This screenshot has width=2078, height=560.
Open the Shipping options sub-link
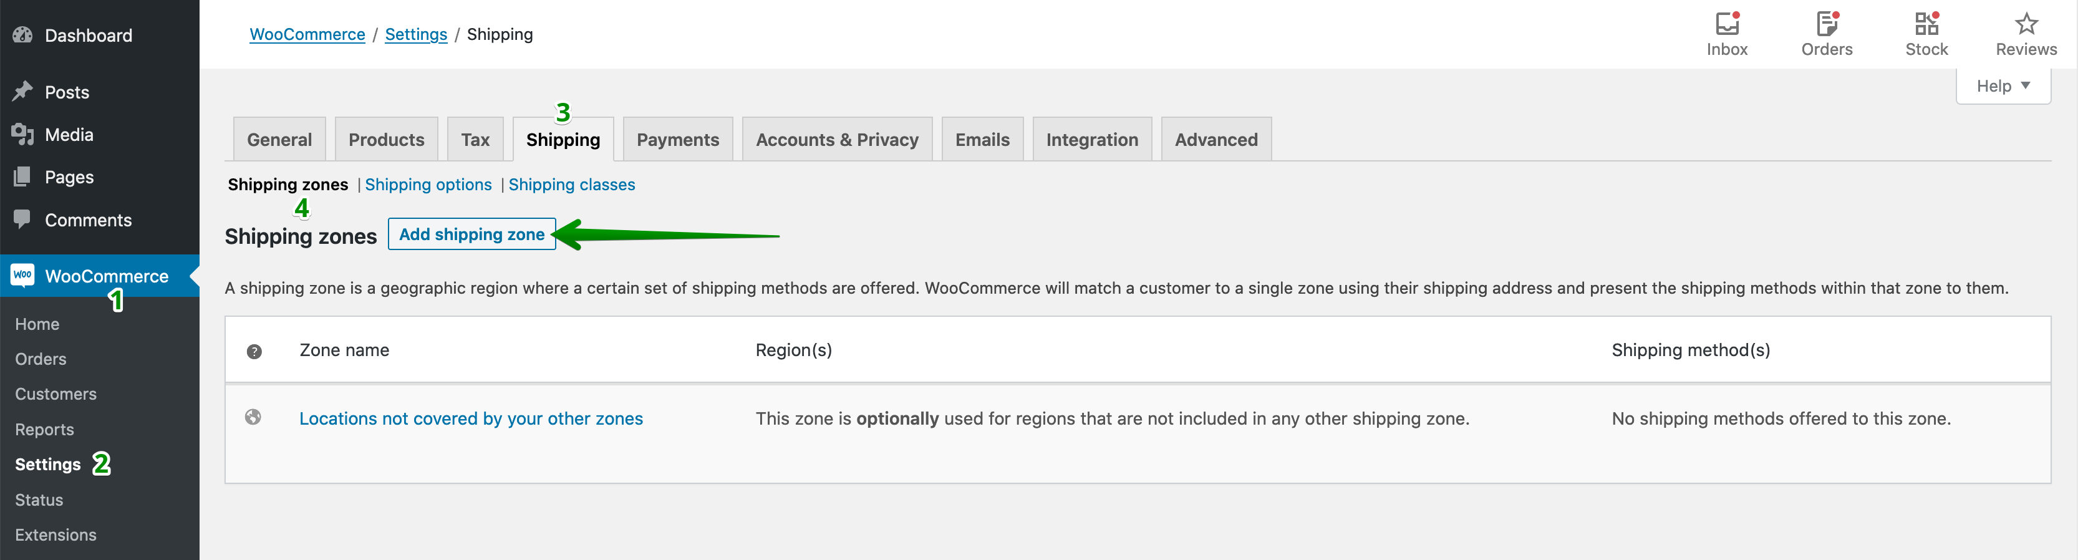click(x=428, y=184)
